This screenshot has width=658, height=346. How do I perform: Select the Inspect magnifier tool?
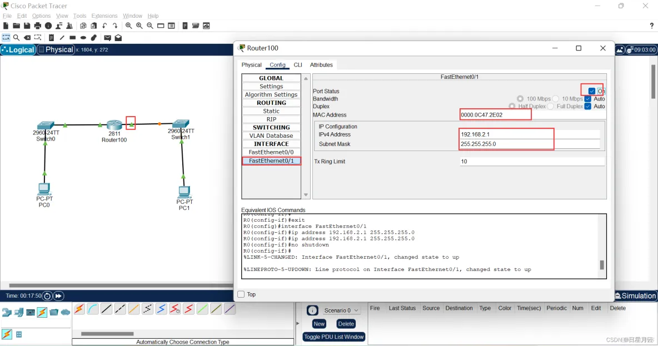[16, 38]
